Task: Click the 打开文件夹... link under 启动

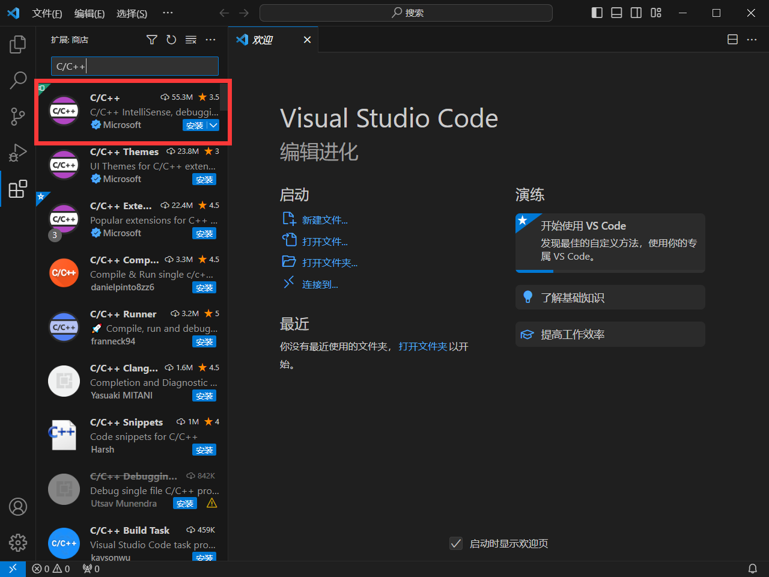Action: [x=330, y=263]
